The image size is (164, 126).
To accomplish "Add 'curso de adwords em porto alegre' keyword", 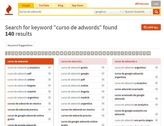I will tap(157, 120).
